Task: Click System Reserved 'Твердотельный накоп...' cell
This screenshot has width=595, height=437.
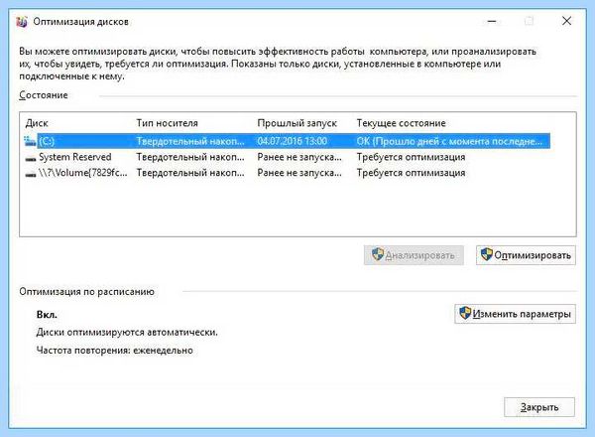Action: 190,157
